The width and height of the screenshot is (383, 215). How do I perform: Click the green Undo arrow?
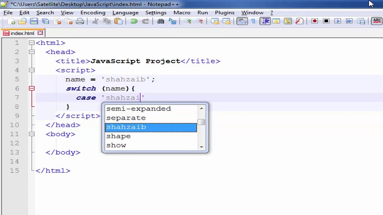click(134, 21)
